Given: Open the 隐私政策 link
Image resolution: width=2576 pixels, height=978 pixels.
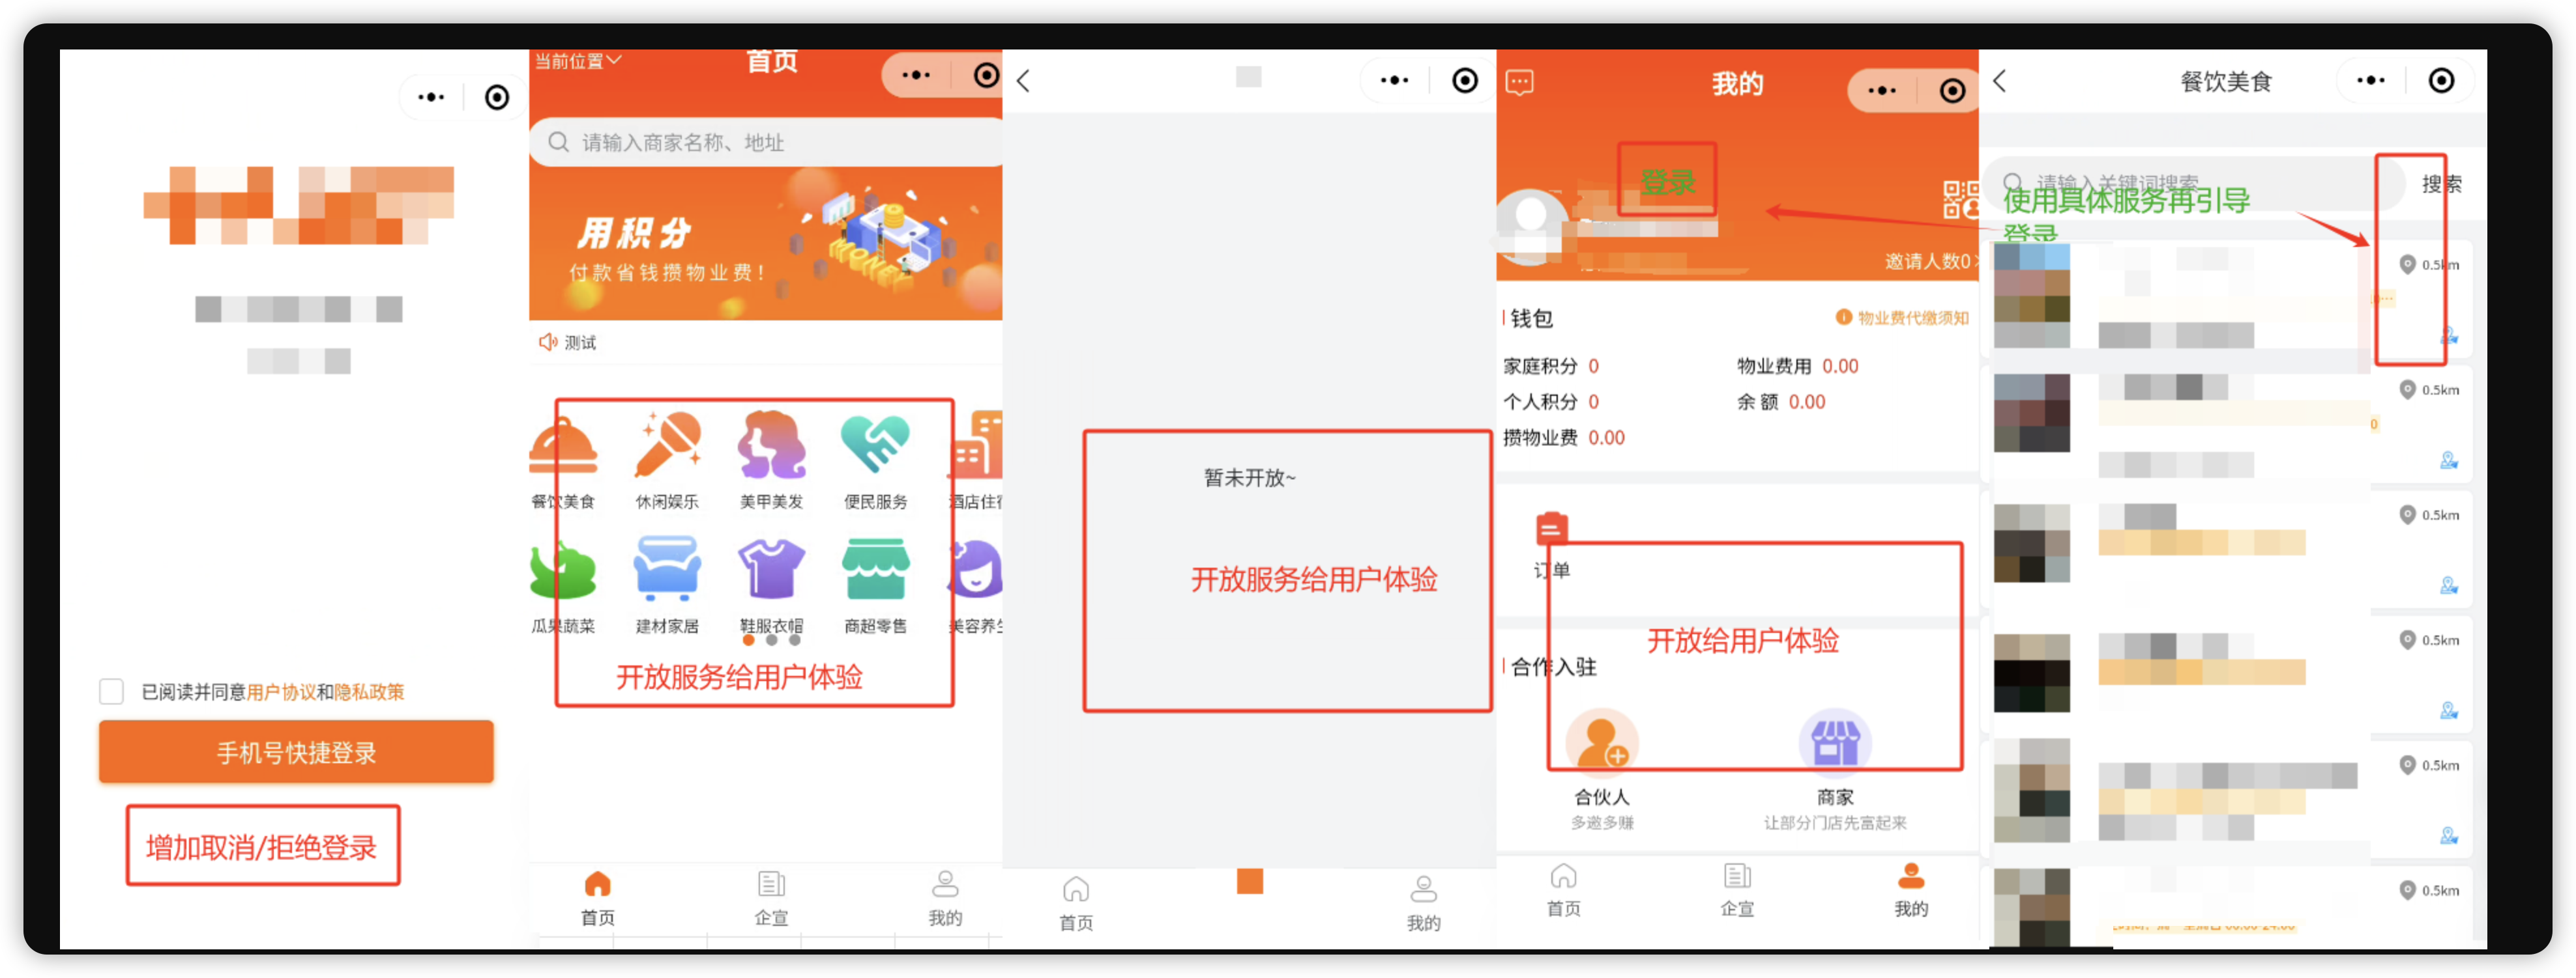Looking at the screenshot, I should pos(369,692).
